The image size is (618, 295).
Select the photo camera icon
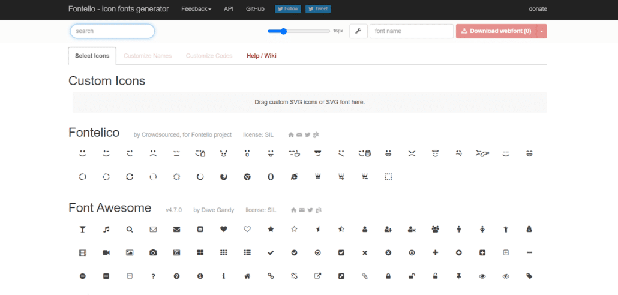point(153,253)
